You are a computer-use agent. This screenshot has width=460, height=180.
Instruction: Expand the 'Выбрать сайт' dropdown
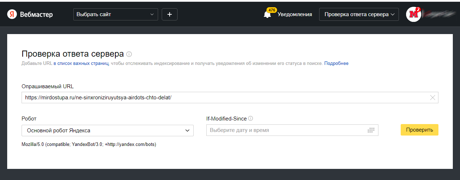point(115,14)
